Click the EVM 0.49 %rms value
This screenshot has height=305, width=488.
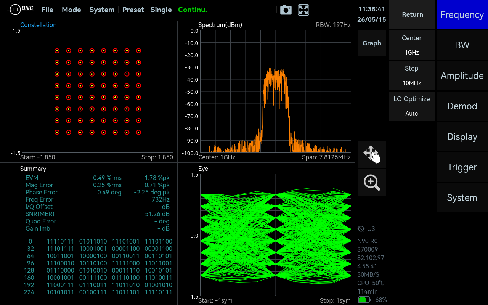[107, 178]
